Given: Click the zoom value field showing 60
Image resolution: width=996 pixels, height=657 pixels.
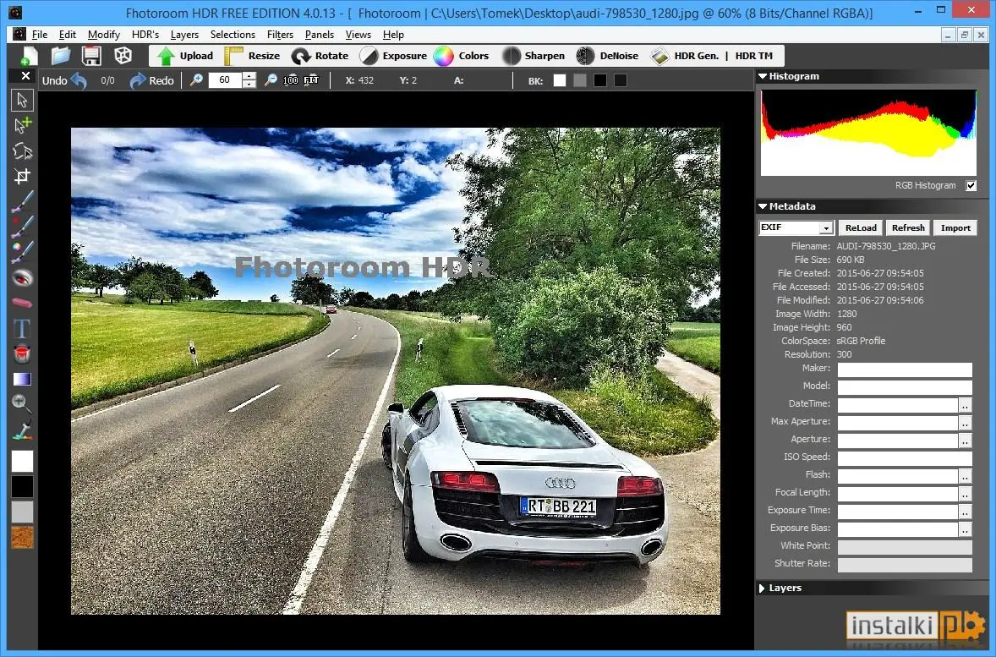Looking at the screenshot, I should coord(225,80).
